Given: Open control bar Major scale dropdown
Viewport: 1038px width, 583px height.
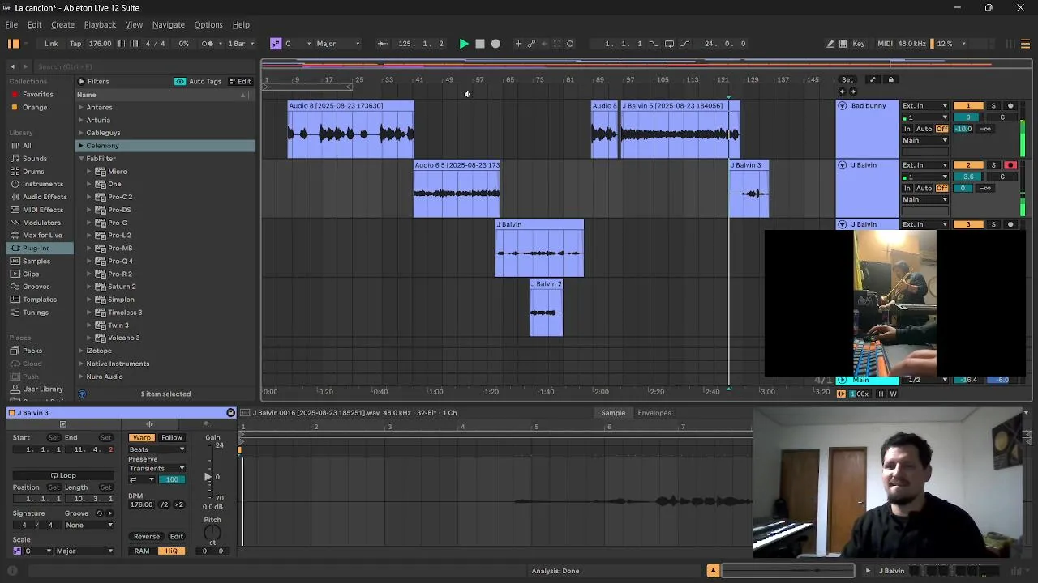Looking at the screenshot, I should [x=338, y=44].
